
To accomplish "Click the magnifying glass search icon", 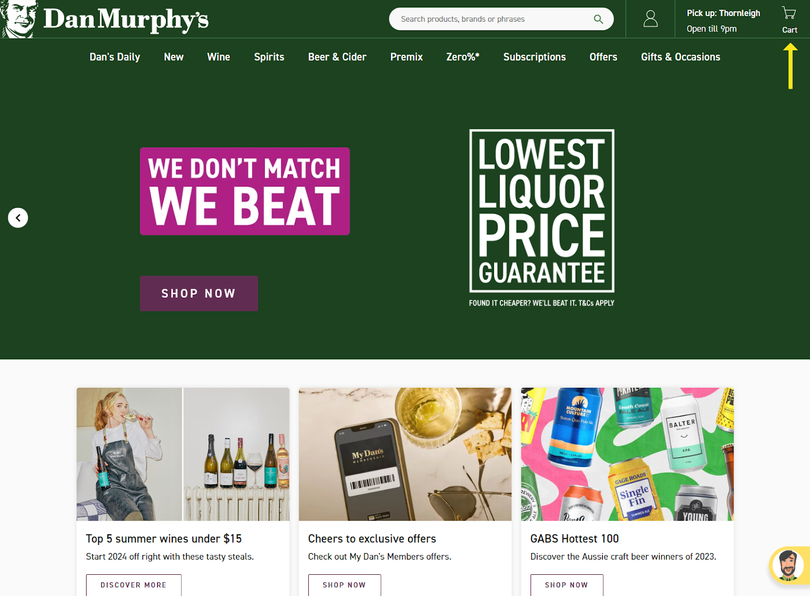I will pos(598,19).
